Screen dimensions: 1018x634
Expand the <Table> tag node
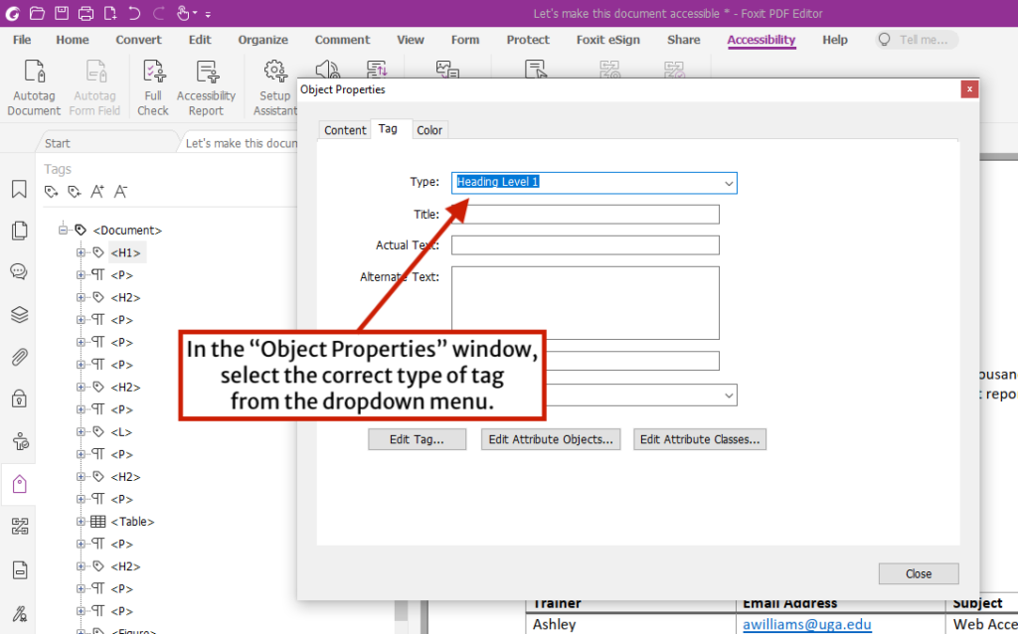(x=82, y=522)
